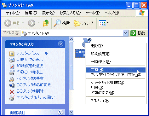
Task: Close the プリンタと FAX window
Action: pyautogui.click(x=144, y=5)
